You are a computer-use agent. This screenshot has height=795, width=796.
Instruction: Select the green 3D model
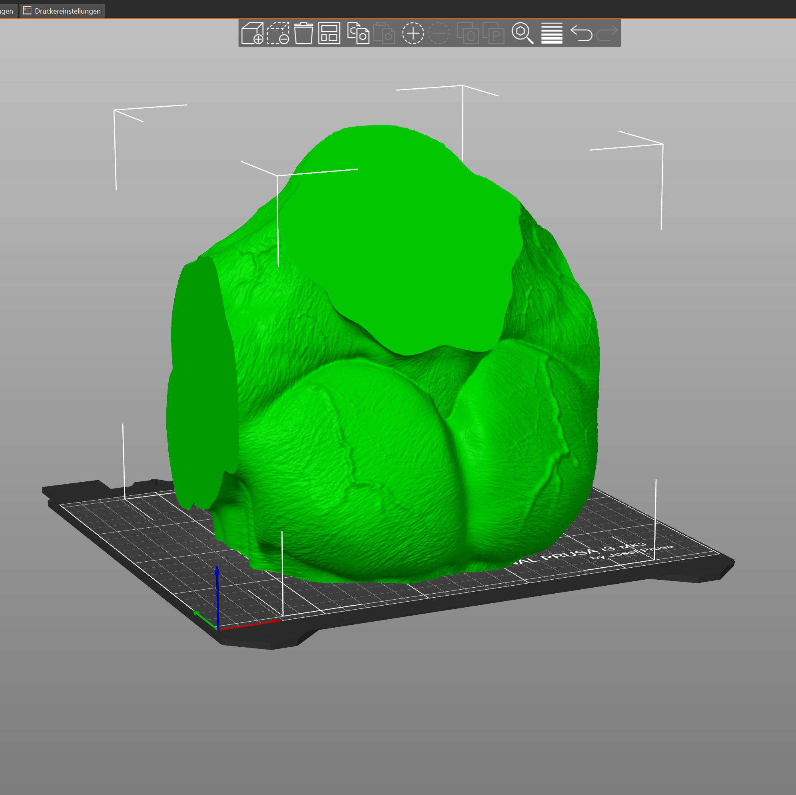pyautogui.click(x=371, y=453)
